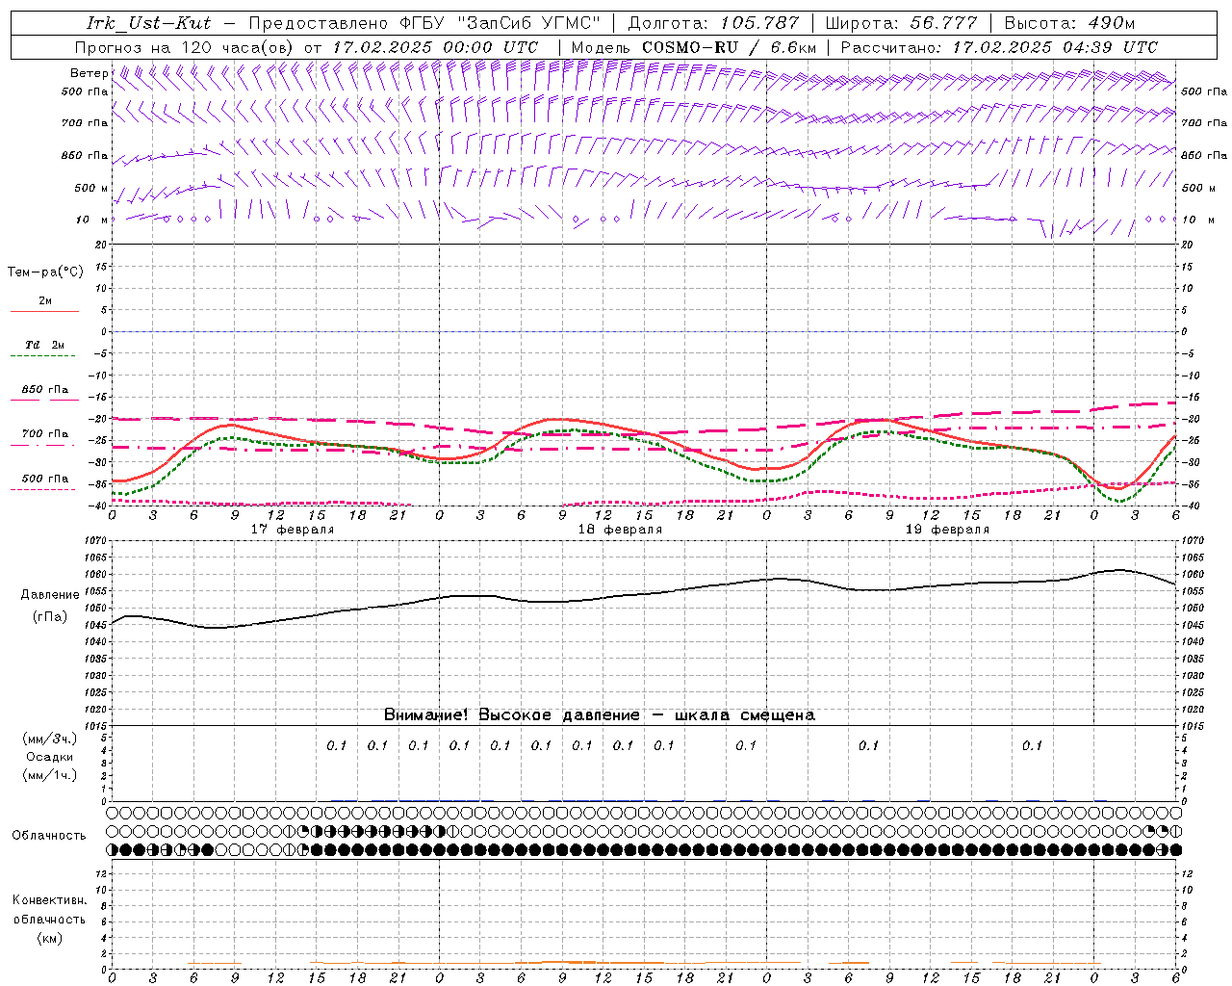Image resolution: width=1232 pixels, height=986 pixels.
Task: Click the (км) unit under convective cloudiness
Action: tap(49, 938)
